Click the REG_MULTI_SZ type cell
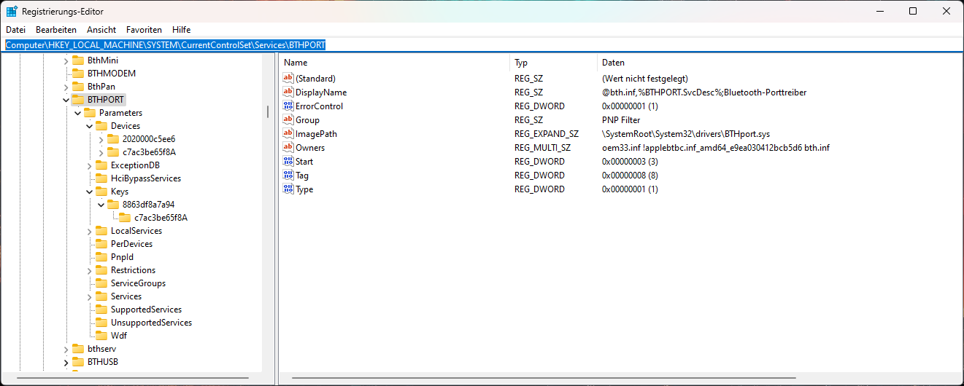This screenshot has height=386, width=964. (542, 148)
